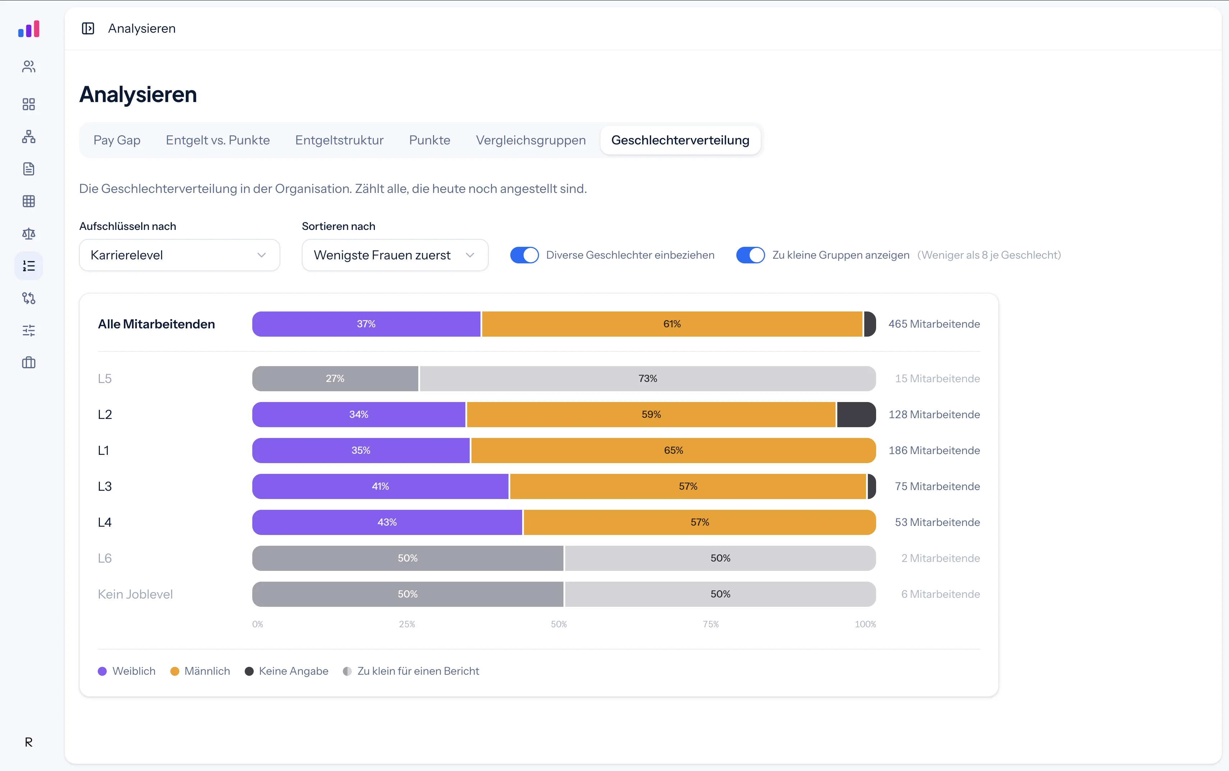Click the 15 Mitarbeitende count
1229x771 pixels.
coord(937,378)
